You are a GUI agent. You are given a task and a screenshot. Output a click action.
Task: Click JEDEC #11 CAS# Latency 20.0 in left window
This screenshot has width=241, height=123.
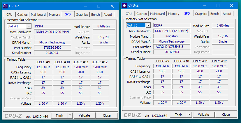click(x=81, y=72)
